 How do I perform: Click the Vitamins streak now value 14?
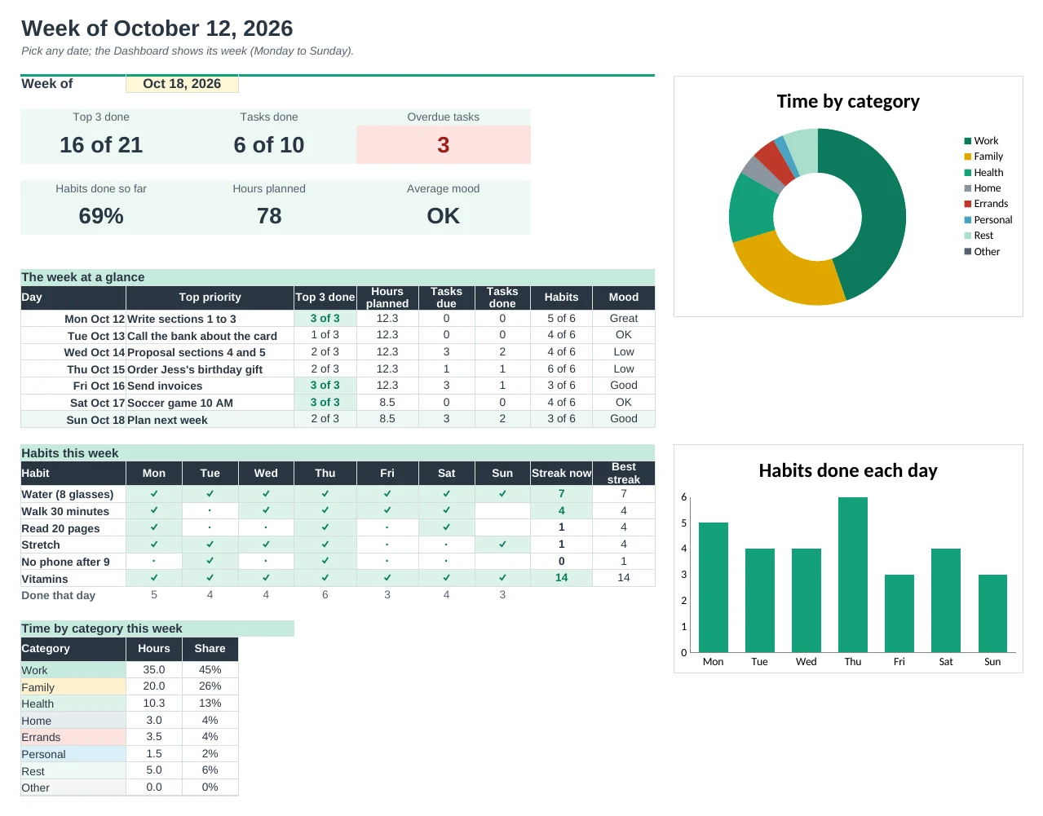(x=561, y=578)
